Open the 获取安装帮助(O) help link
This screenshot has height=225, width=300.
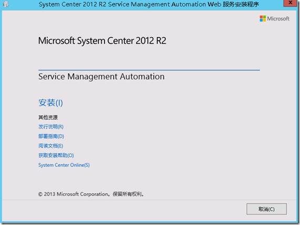coord(56,155)
